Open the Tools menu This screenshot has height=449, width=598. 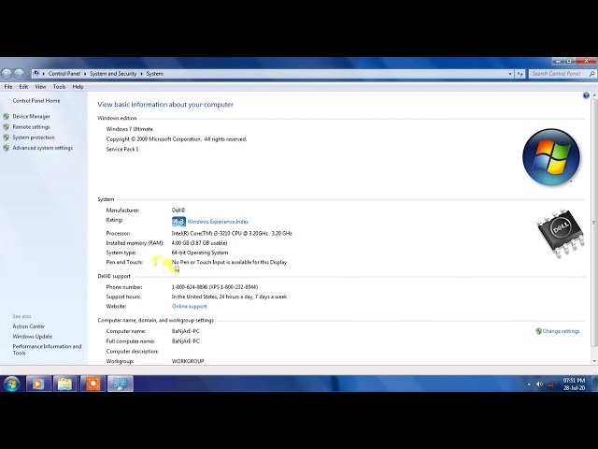[x=59, y=87]
